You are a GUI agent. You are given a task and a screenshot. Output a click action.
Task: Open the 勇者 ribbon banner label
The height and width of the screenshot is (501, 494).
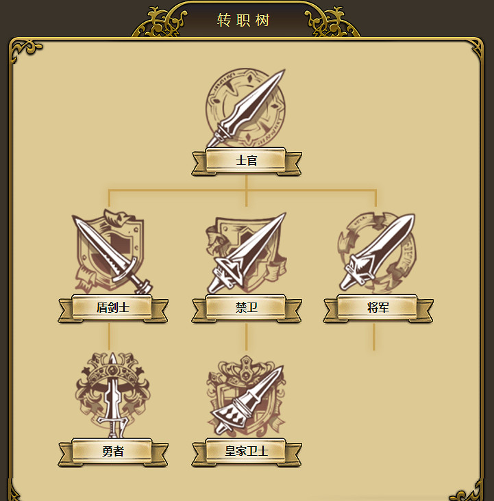tap(113, 452)
